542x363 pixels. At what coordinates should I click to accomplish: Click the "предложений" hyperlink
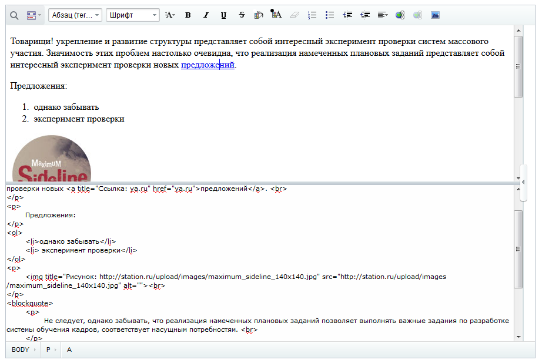click(x=208, y=65)
